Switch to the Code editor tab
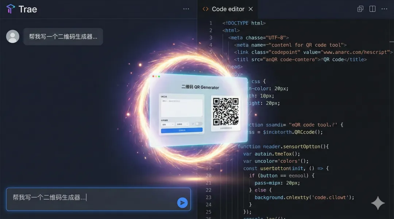This screenshot has width=394, height=219. (228, 9)
